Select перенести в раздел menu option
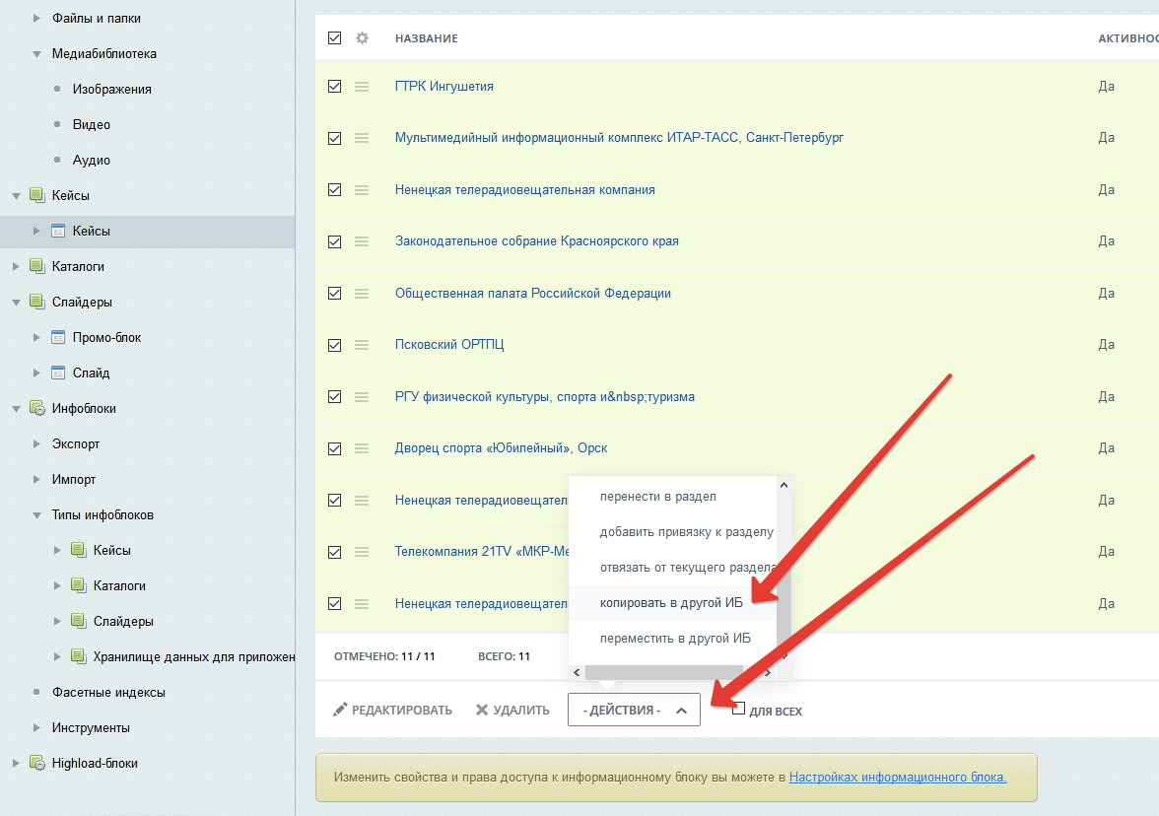The height and width of the screenshot is (816, 1159). tap(657, 497)
